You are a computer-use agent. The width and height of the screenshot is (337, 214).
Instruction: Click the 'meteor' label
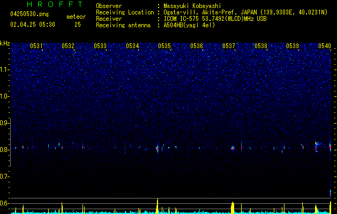76,17
